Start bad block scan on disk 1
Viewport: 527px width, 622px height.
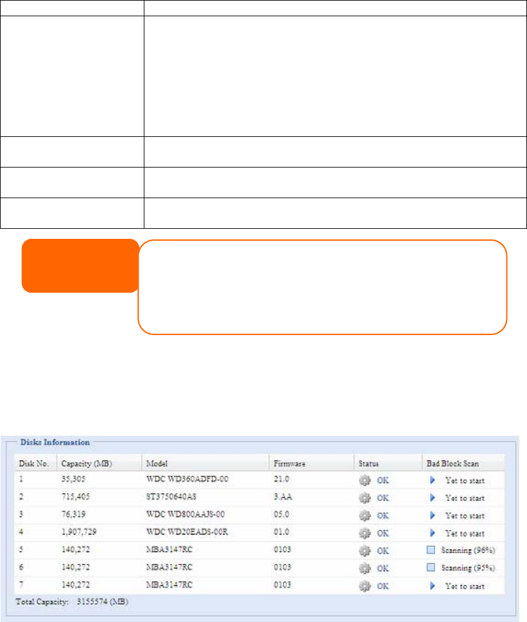point(433,480)
